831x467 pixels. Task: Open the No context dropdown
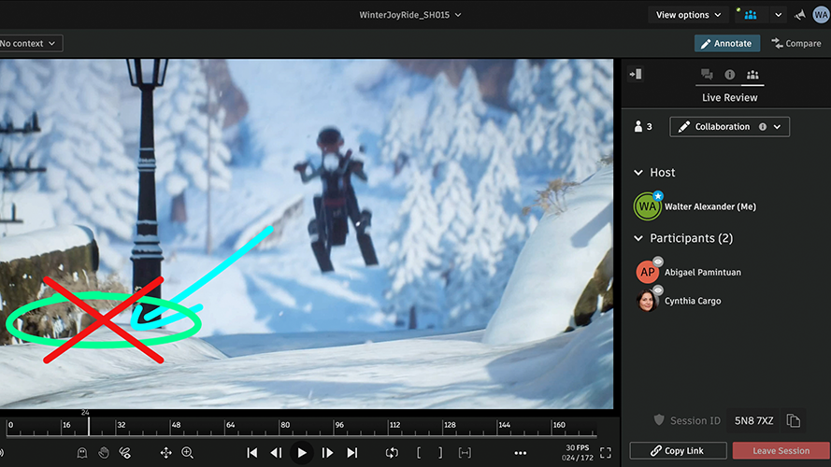(x=30, y=43)
